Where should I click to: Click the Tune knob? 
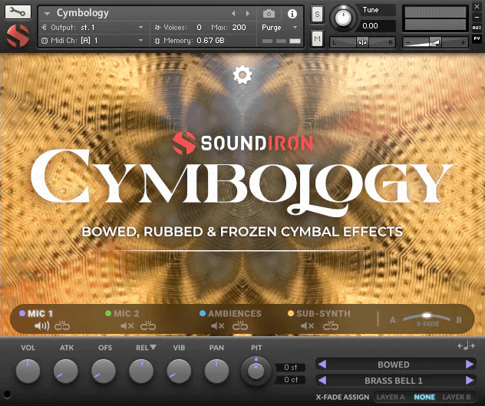pos(343,18)
